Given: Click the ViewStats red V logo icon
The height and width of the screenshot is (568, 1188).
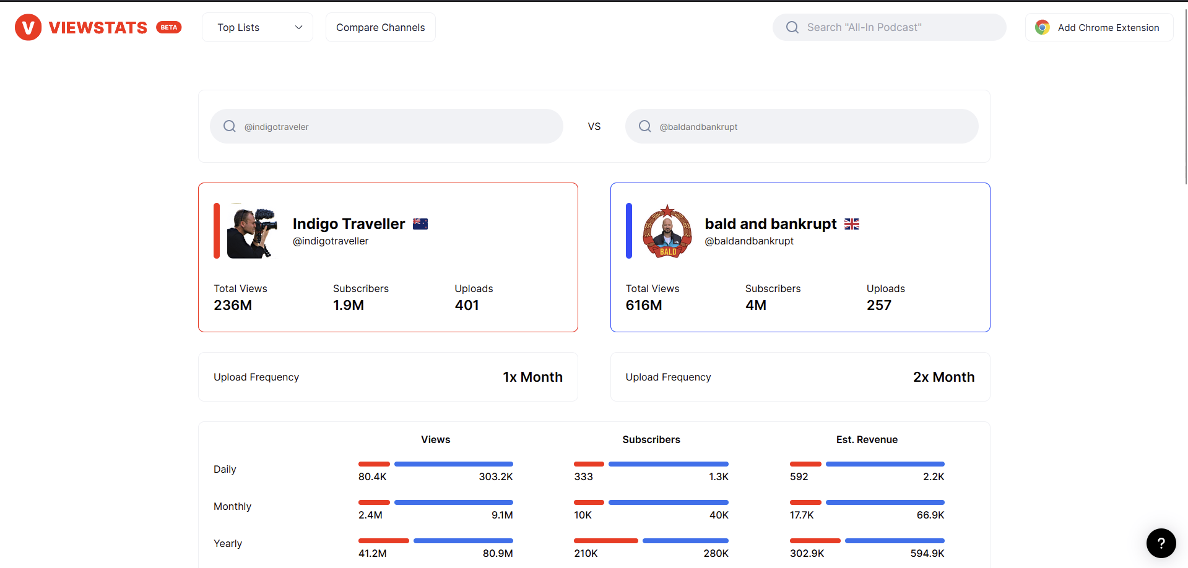Looking at the screenshot, I should pyautogui.click(x=28, y=27).
